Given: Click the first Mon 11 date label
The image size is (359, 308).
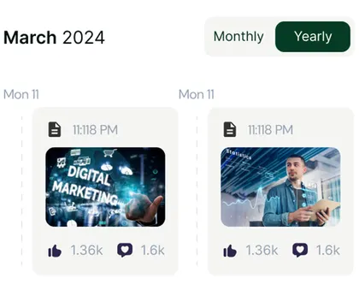Looking at the screenshot, I should click(x=21, y=94).
